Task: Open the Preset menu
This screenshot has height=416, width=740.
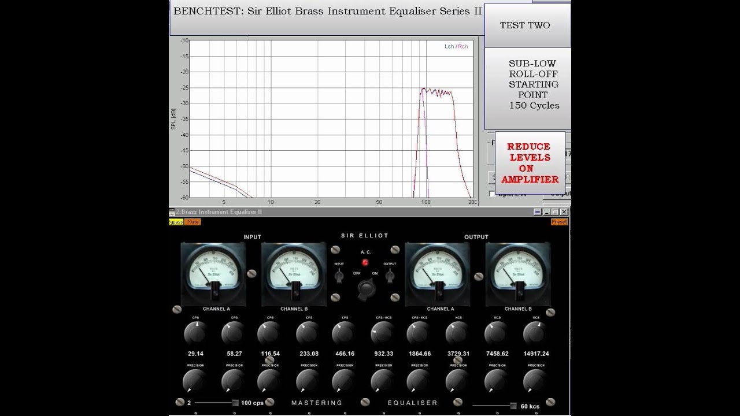Action: pyautogui.click(x=559, y=222)
